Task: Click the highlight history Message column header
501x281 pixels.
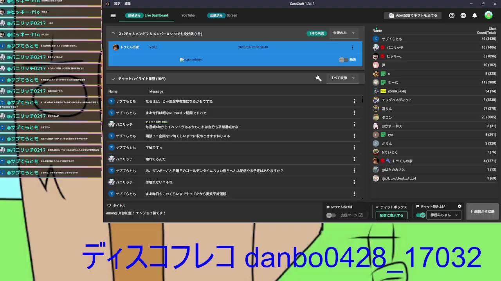Action: (x=156, y=92)
